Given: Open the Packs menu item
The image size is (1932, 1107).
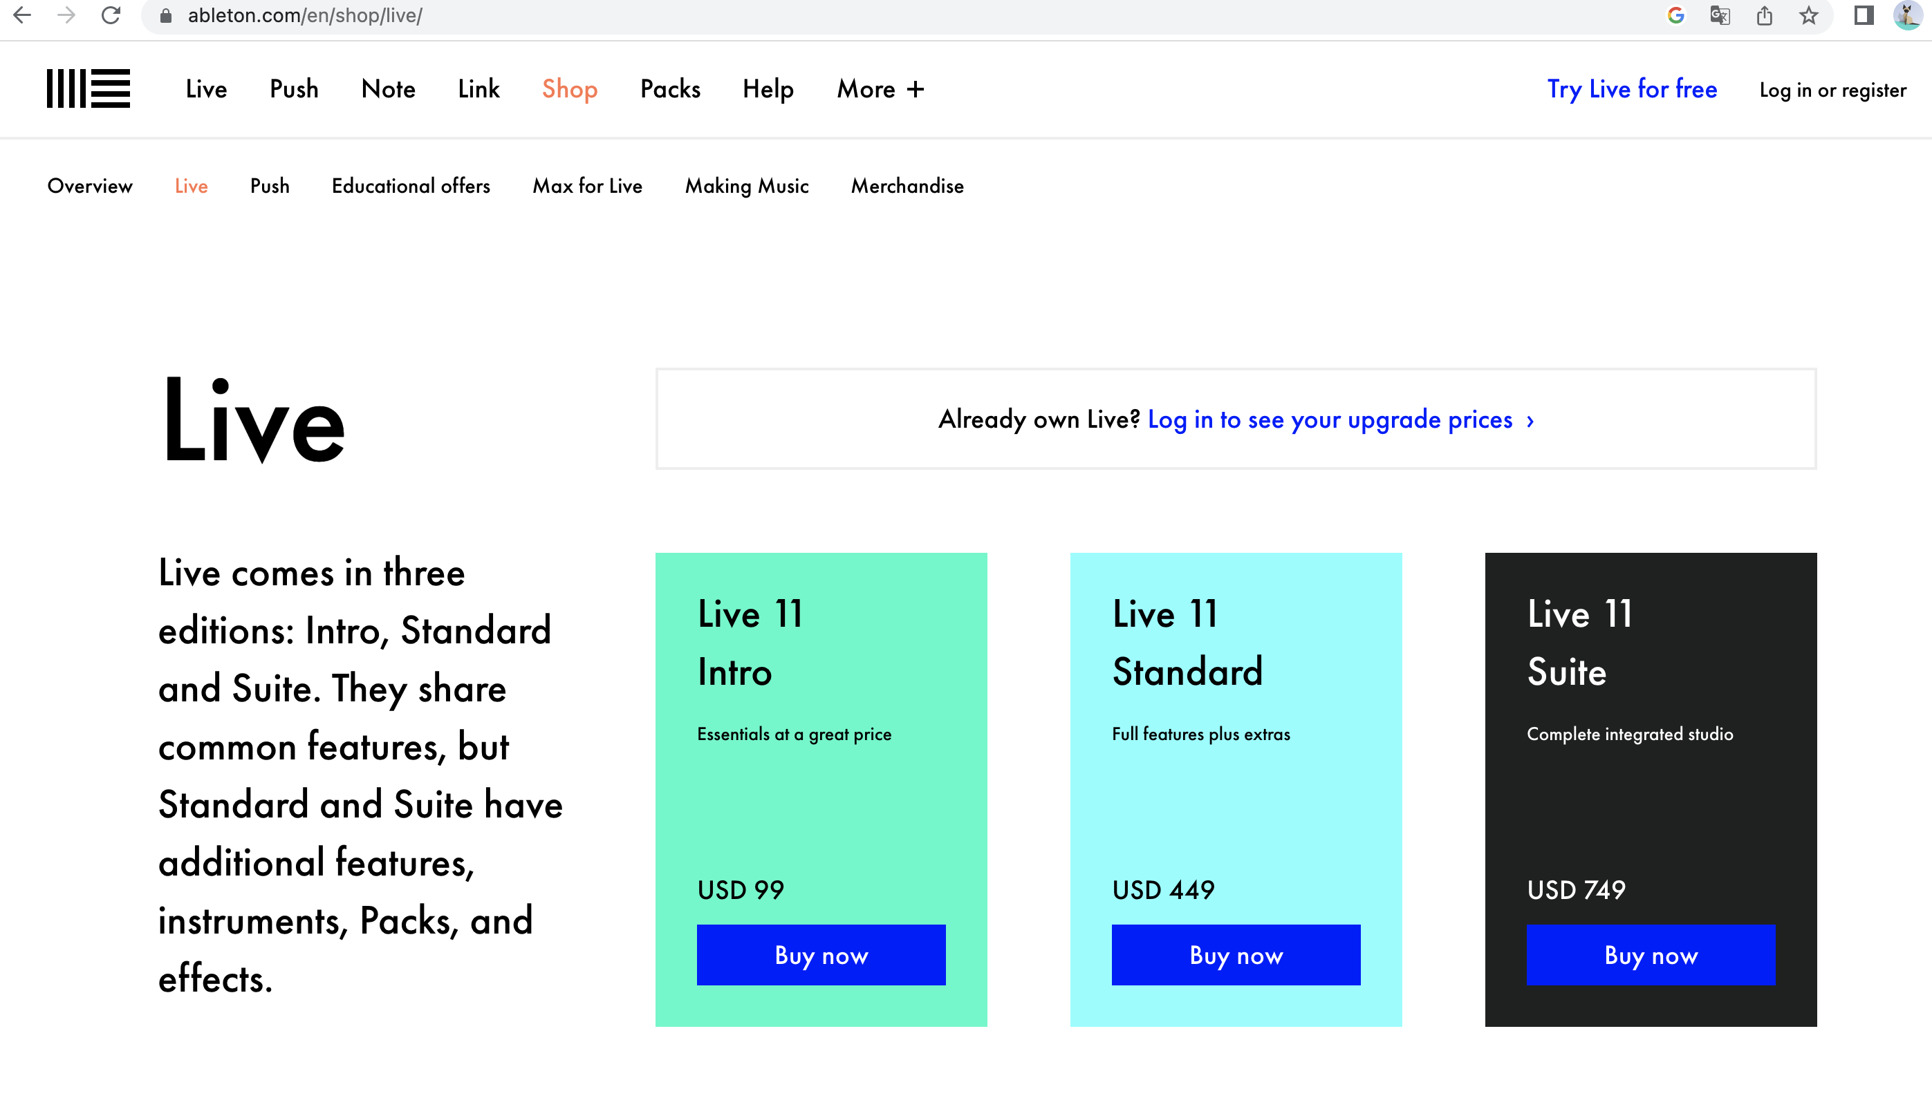Looking at the screenshot, I should pos(669,89).
